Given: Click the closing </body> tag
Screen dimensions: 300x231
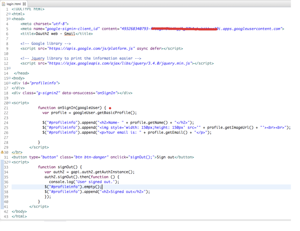Looking at the screenshot, I should click(x=19, y=211).
